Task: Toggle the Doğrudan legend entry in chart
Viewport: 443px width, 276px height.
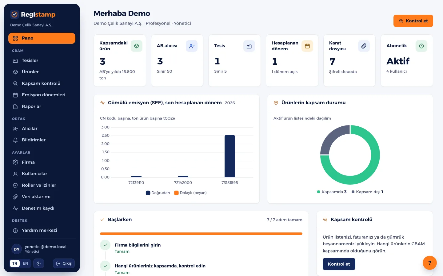Action: click(158, 193)
